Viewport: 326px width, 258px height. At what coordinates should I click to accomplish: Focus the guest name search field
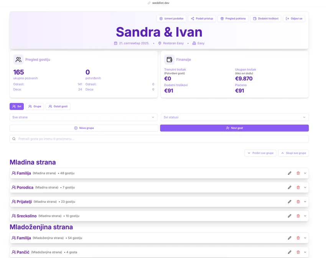tap(159, 139)
